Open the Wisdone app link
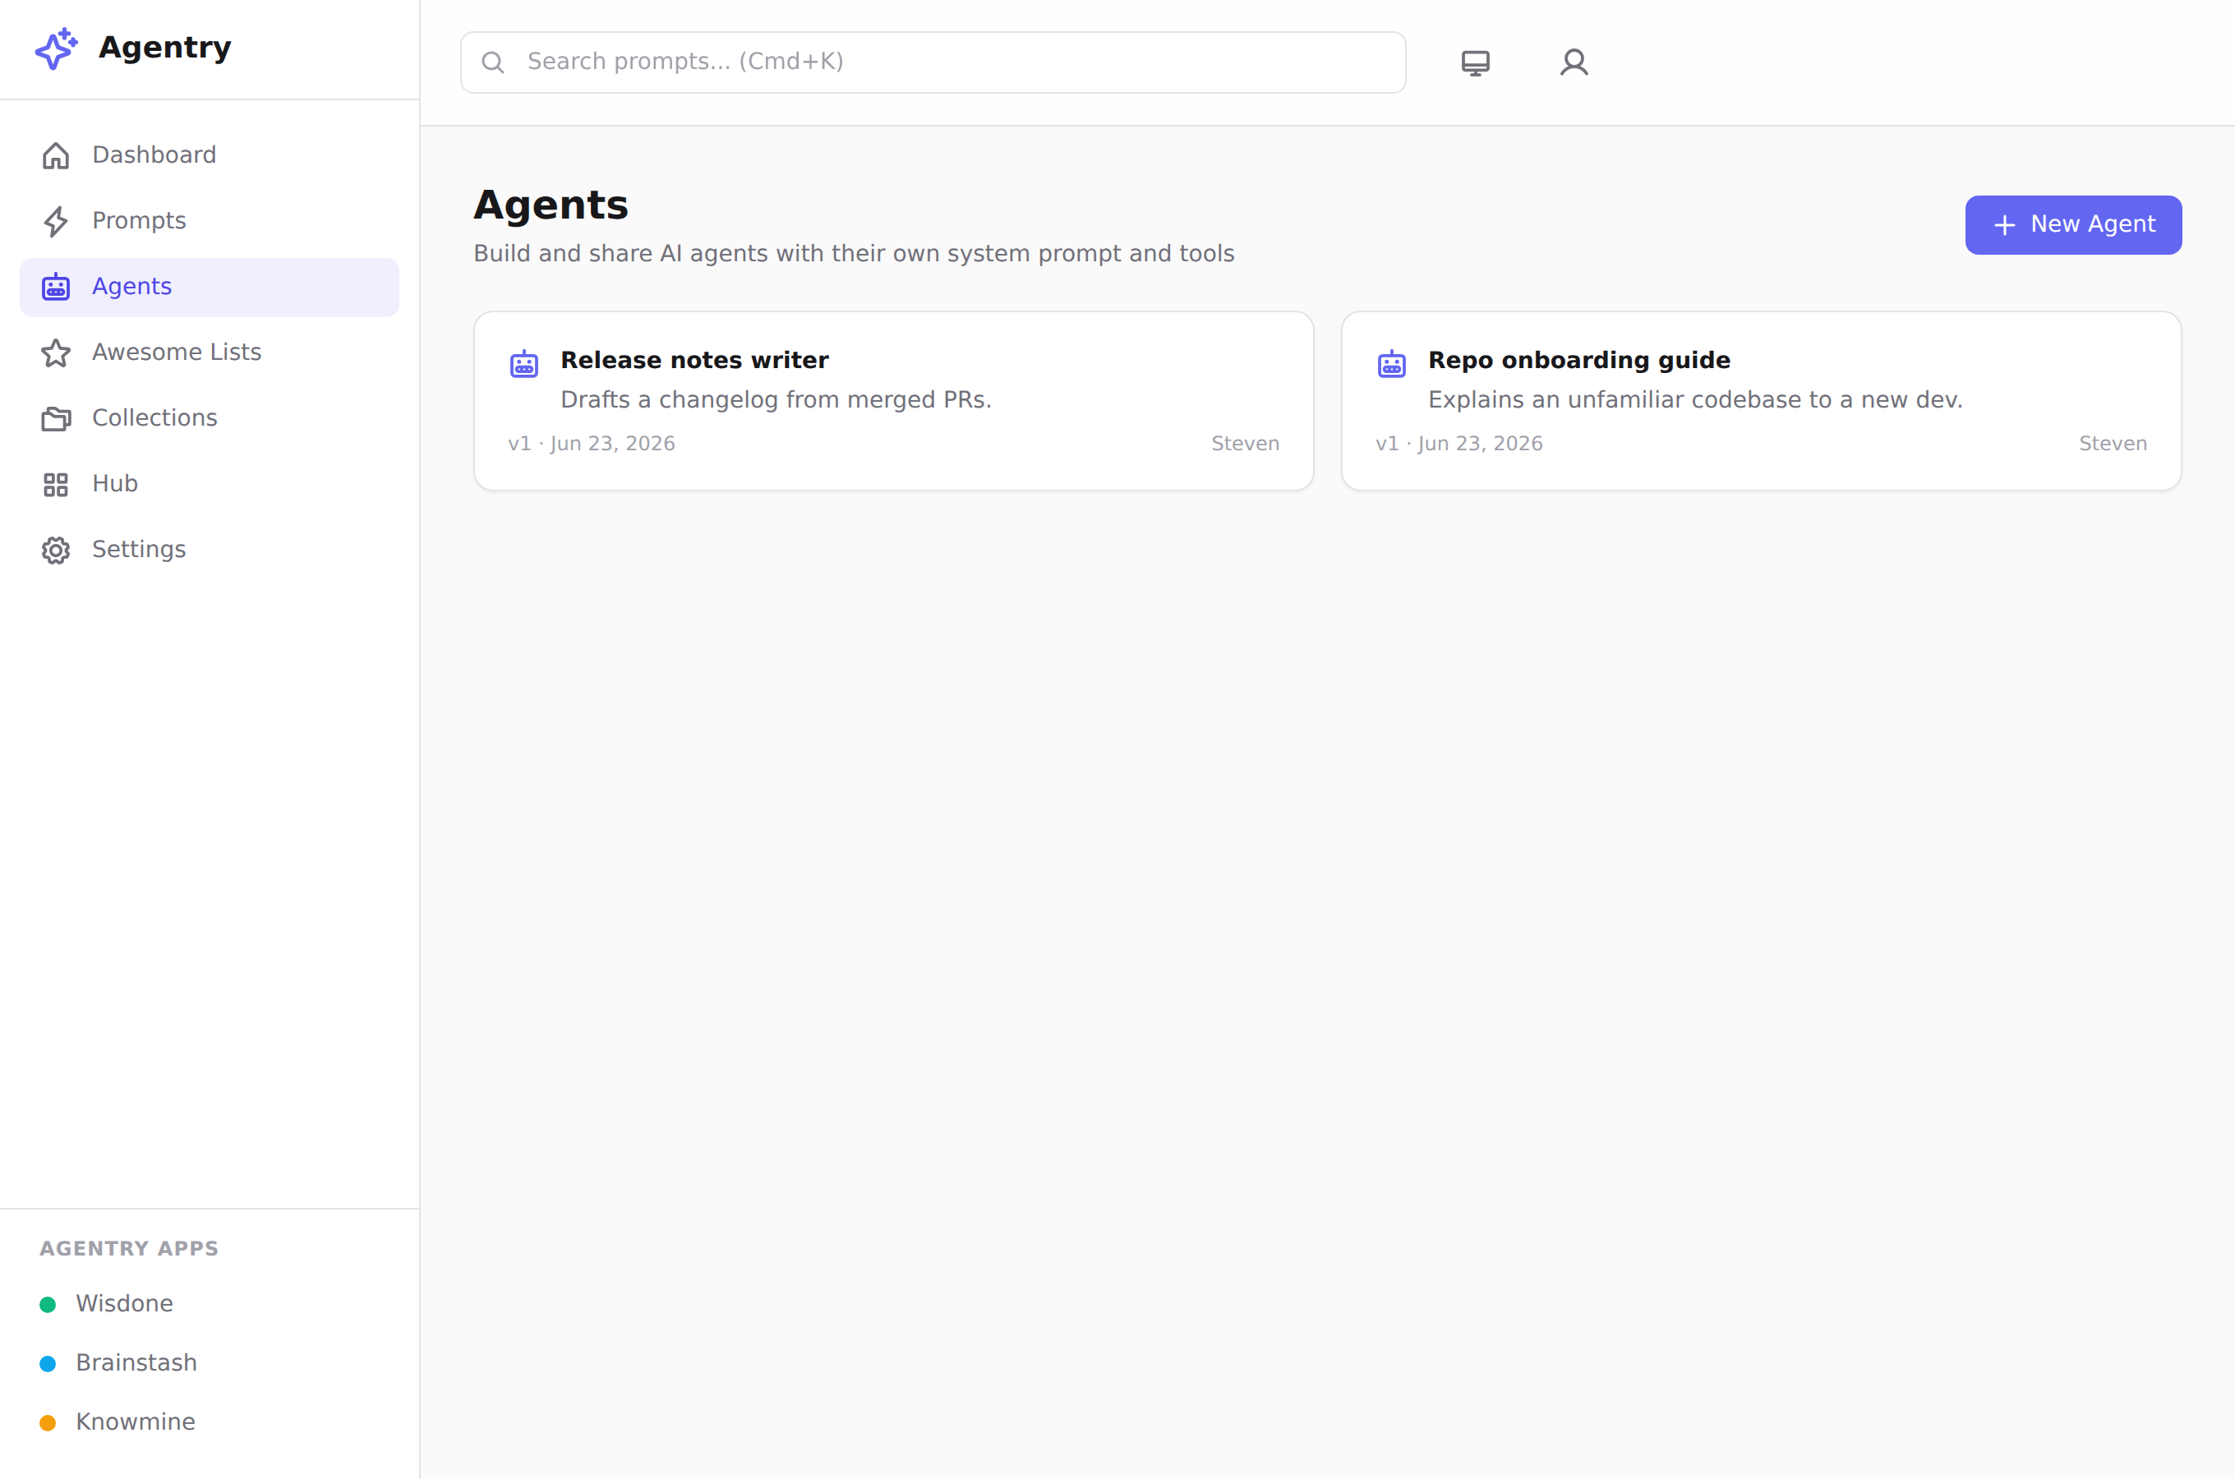Screen dimensions: 2235x1479 click(x=124, y=1303)
